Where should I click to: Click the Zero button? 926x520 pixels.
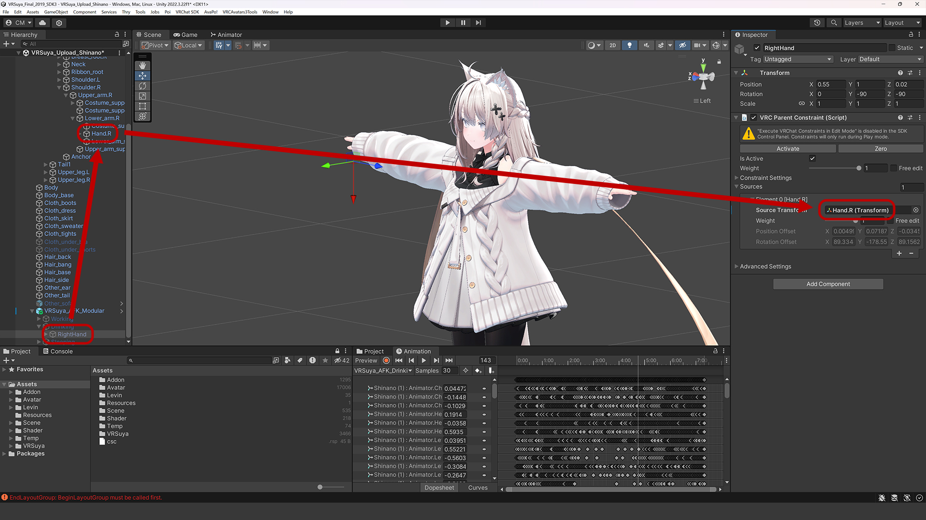coord(881,149)
